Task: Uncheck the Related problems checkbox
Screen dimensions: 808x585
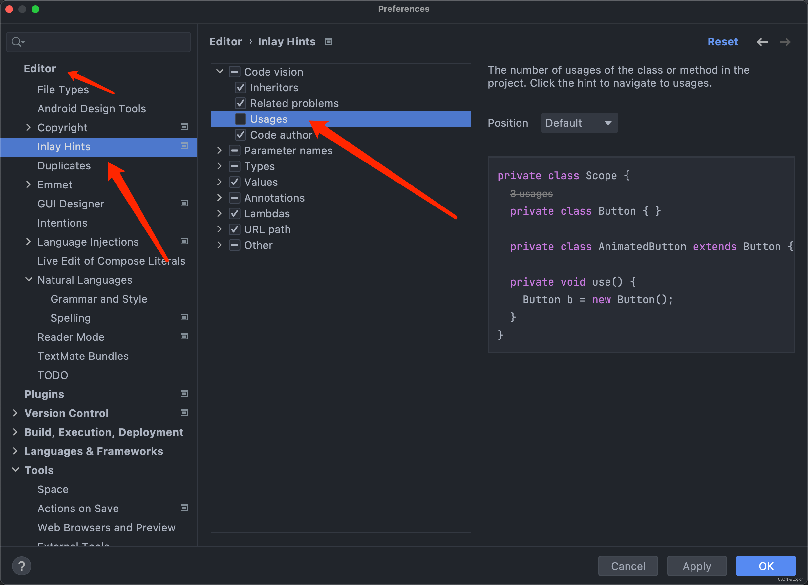Action: point(241,103)
